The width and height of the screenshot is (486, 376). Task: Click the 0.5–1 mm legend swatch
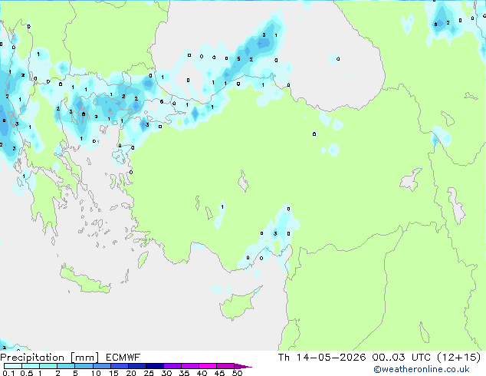point(31,366)
